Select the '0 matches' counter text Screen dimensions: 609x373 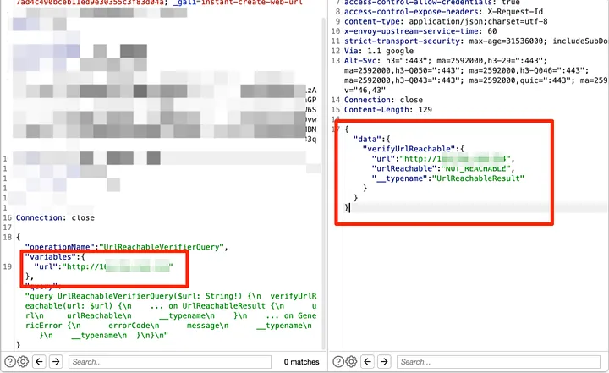301,362
